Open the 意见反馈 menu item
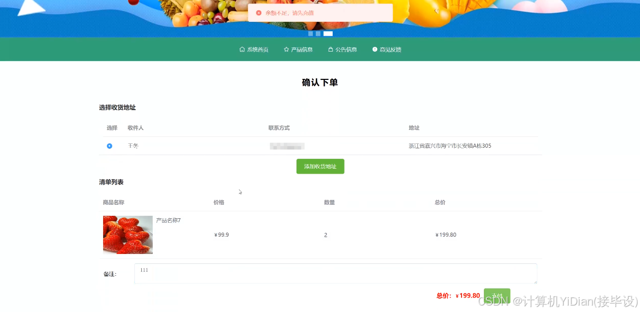Viewport: 640px width, 312px height. pos(387,50)
